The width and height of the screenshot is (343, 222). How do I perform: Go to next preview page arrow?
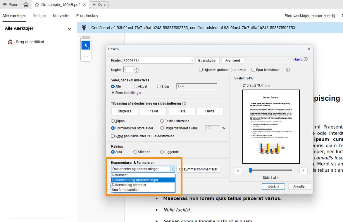pyautogui.click(x=303, y=171)
